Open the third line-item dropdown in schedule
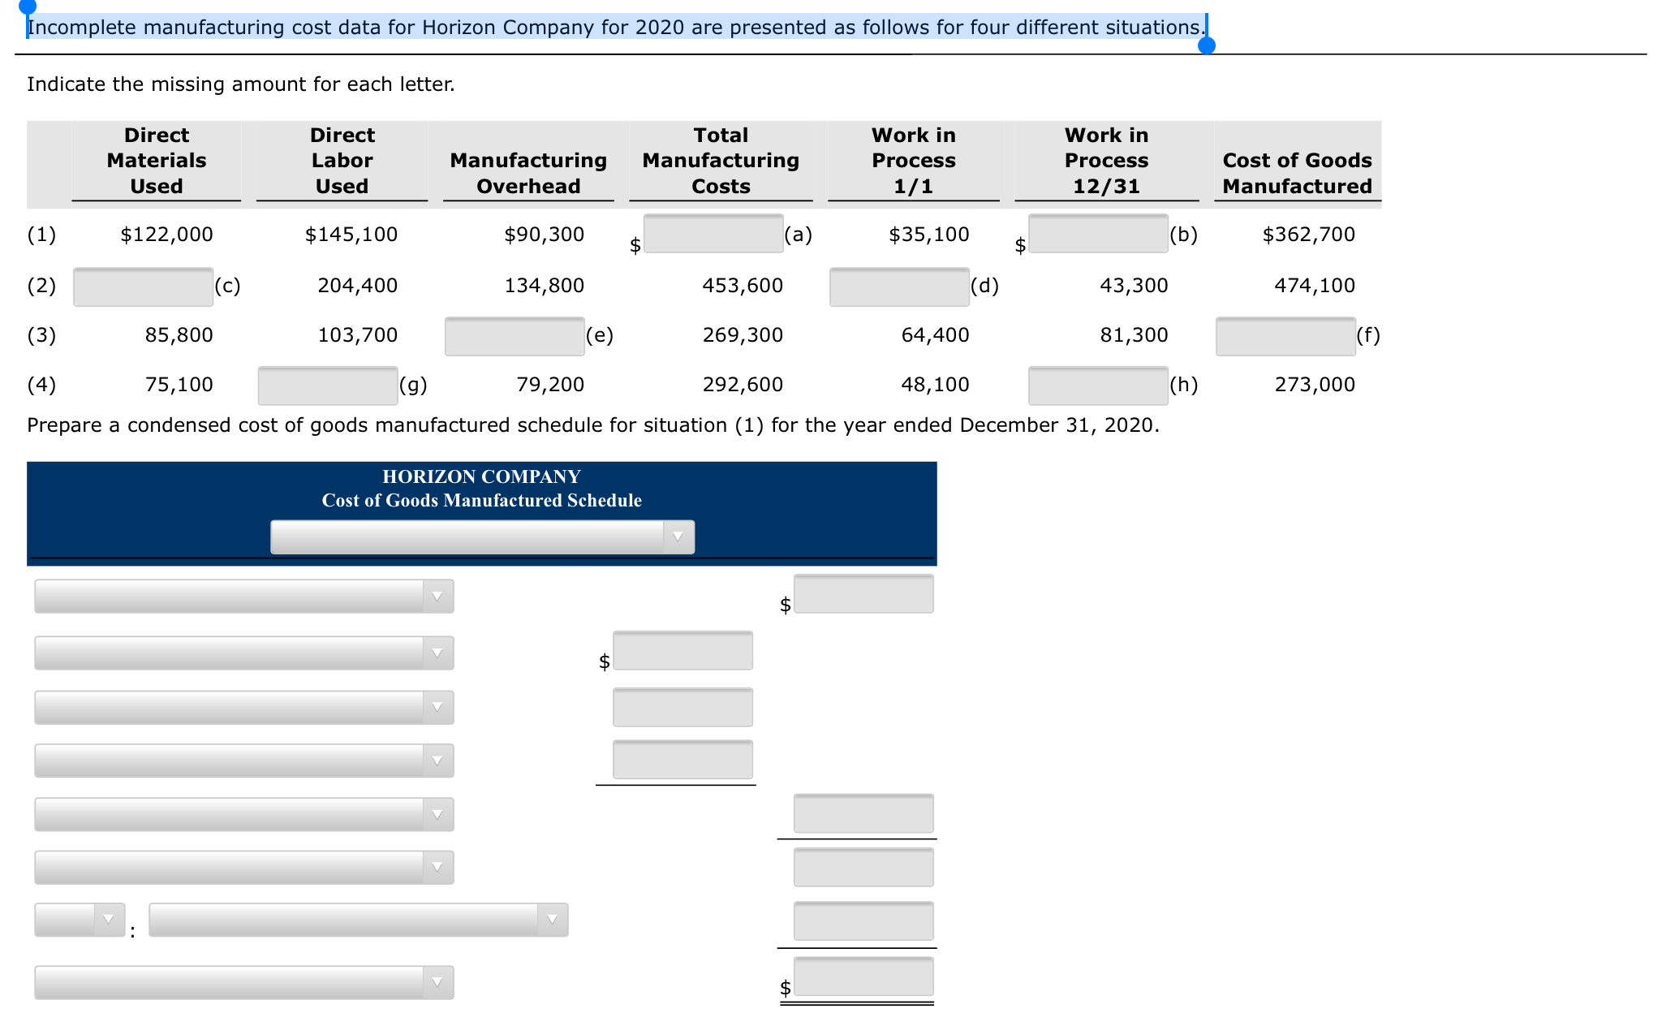 coord(243,708)
